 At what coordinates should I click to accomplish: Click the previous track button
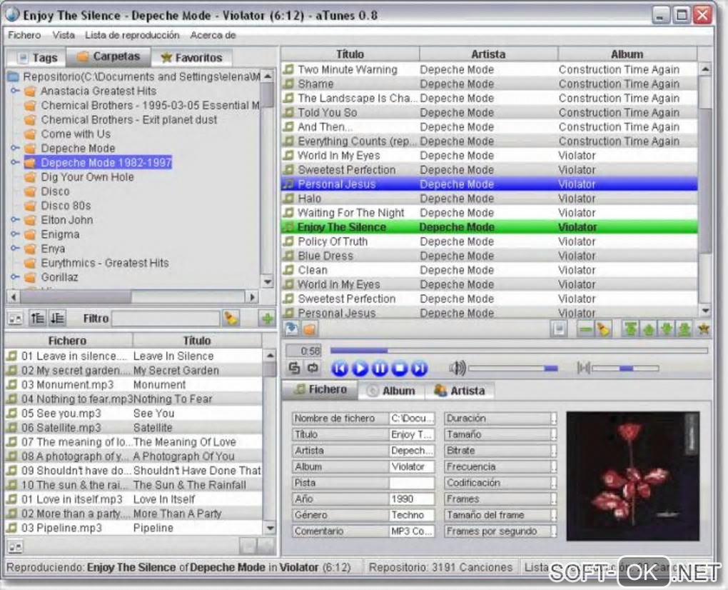pyautogui.click(x=340, y=369)
